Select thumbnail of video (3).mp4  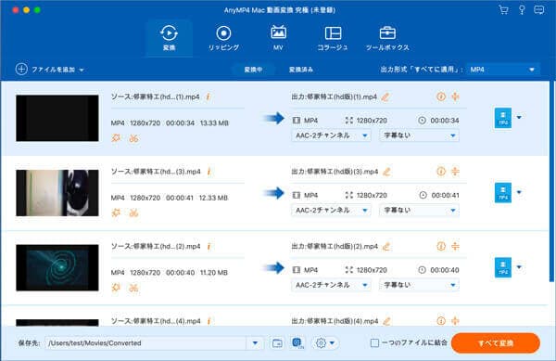(x=57, y=193)
